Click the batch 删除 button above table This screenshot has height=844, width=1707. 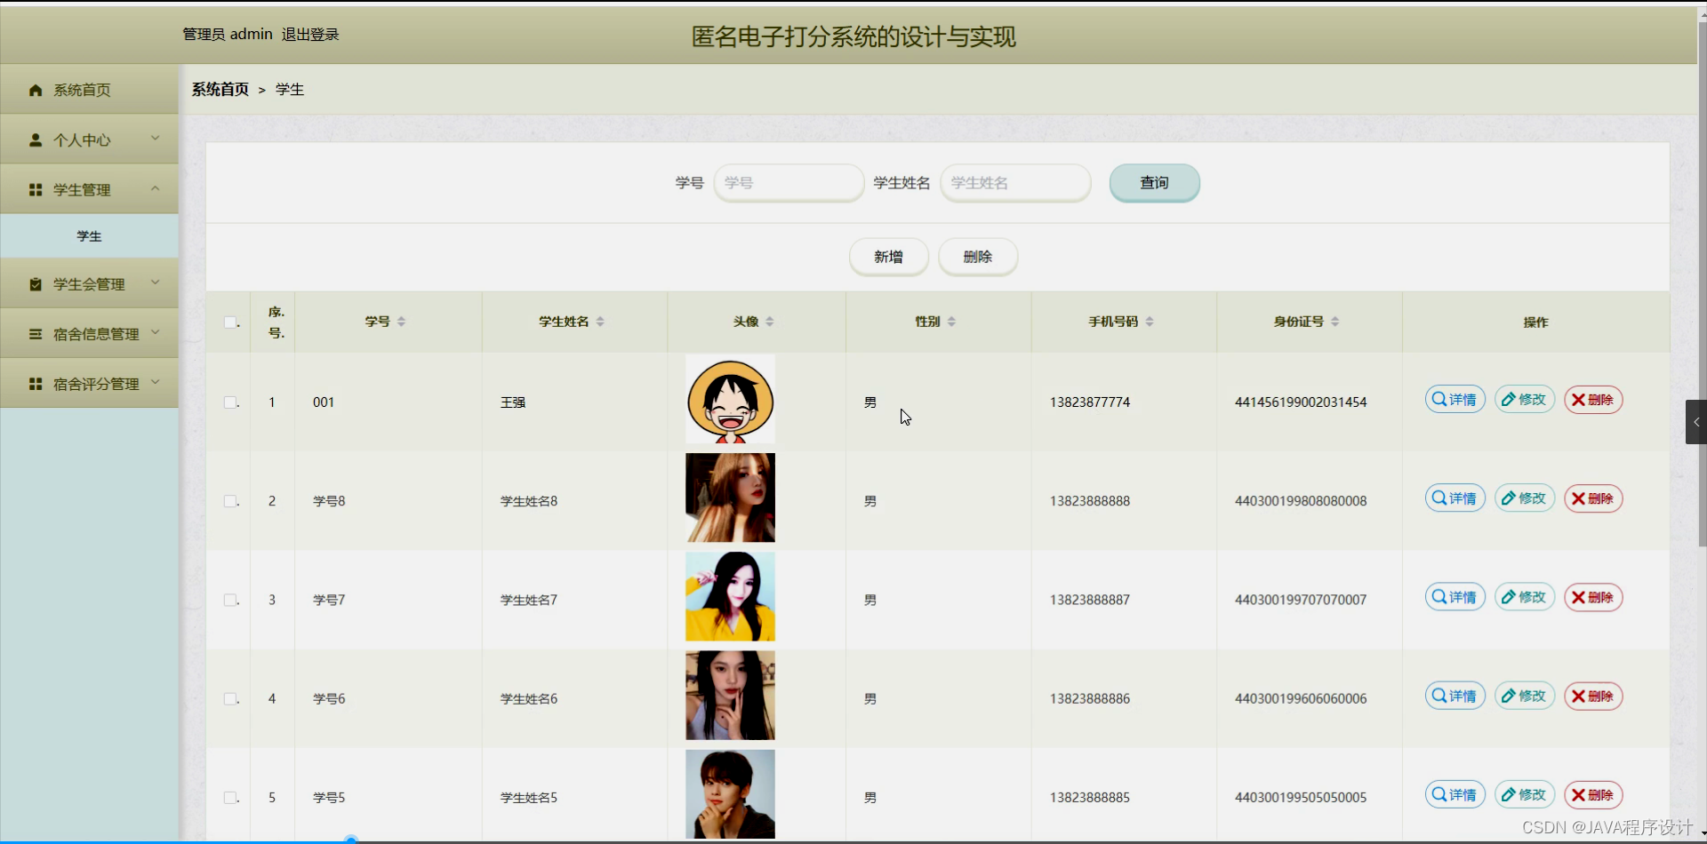(977, 257)
